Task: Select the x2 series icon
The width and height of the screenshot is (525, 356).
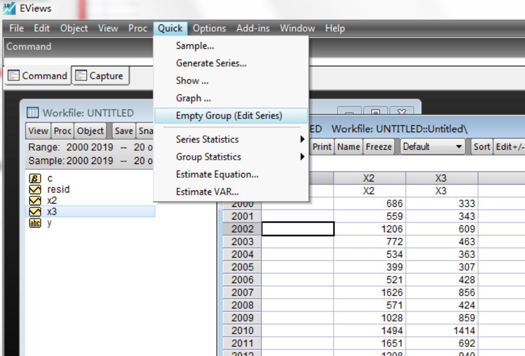Action: point(35,200)
